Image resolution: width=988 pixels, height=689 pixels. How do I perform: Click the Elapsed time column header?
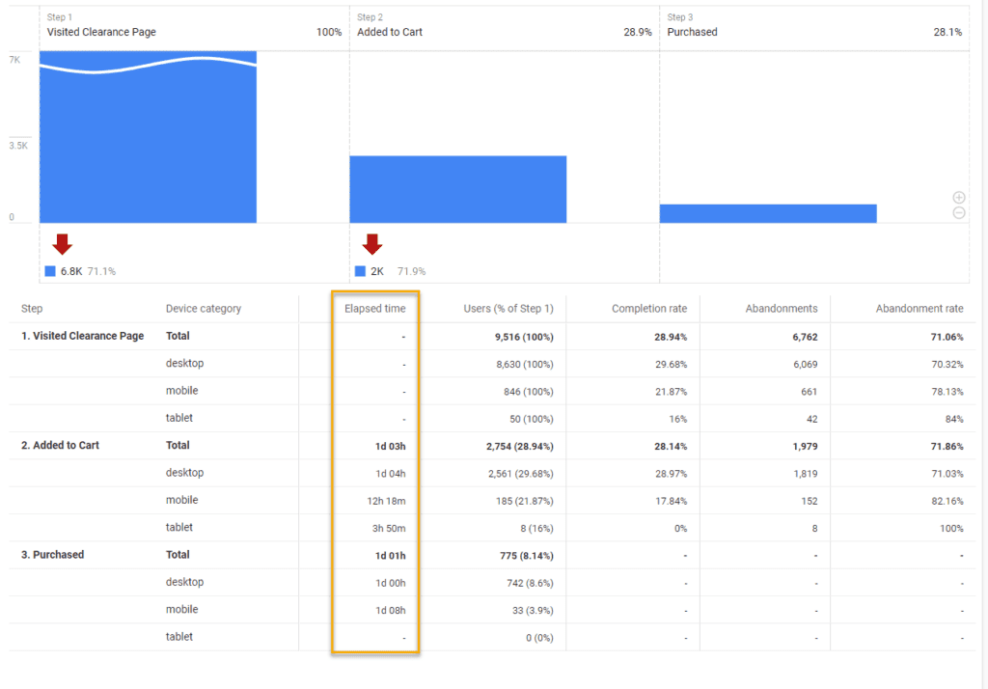(x=375, y=308)
